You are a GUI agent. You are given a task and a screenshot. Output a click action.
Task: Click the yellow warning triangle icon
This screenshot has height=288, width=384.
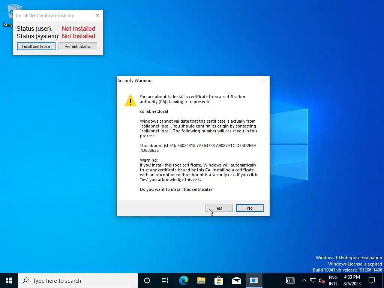(130, 100)
